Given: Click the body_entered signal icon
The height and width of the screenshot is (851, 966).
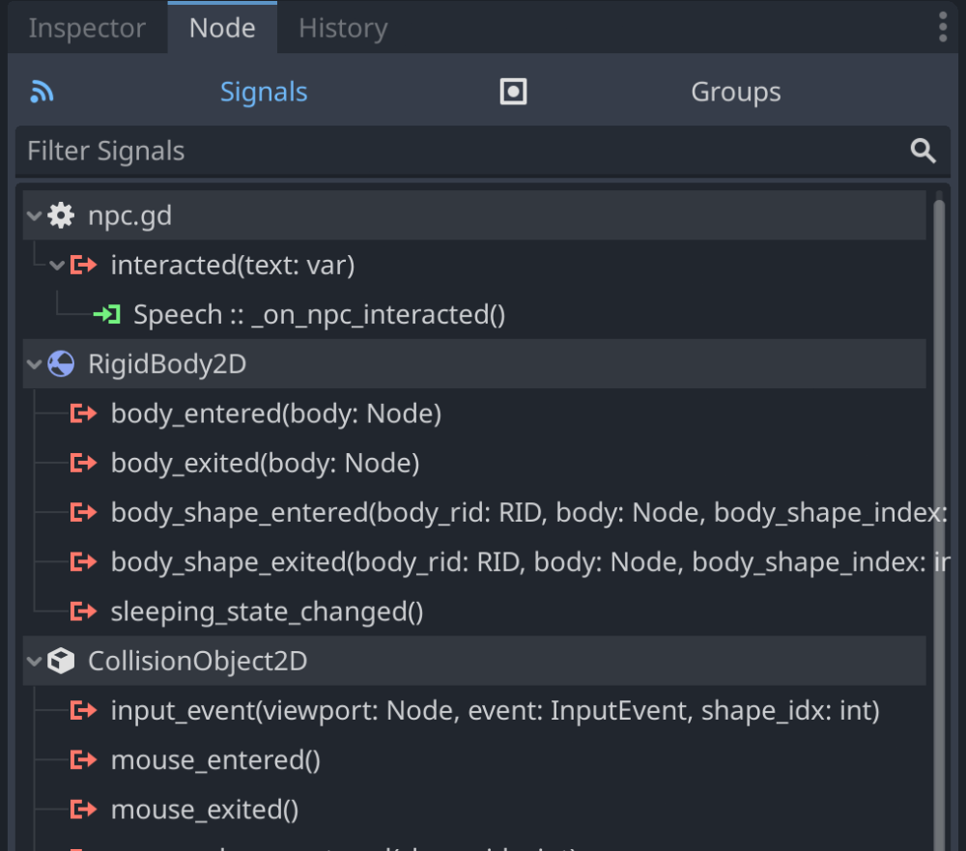Looking at the screenshot, I should coord(84,414).
